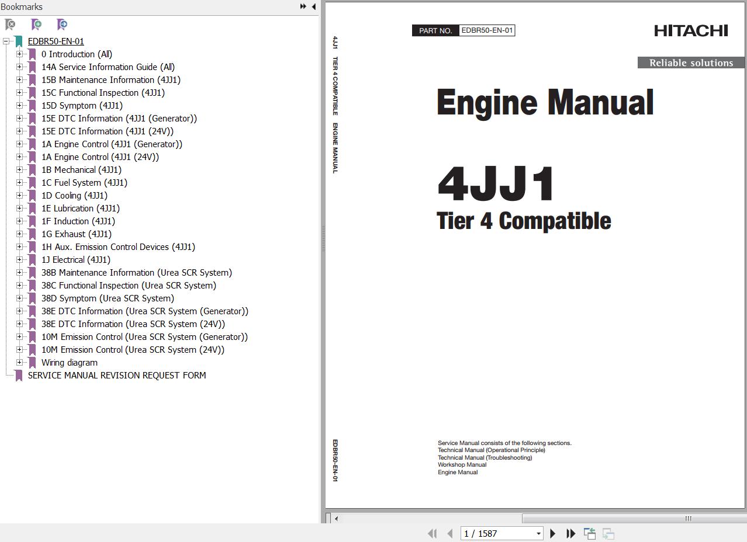Click the '4JJ1' heading on the cover page
The height and width of the screenshot is (542, 747).
(496, 184)
